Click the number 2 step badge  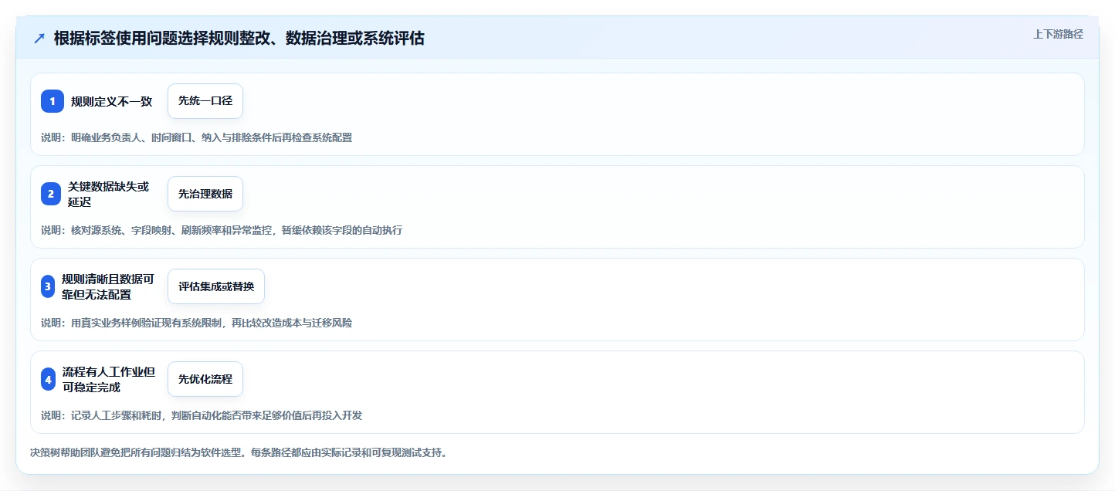(x=51, y=194)
